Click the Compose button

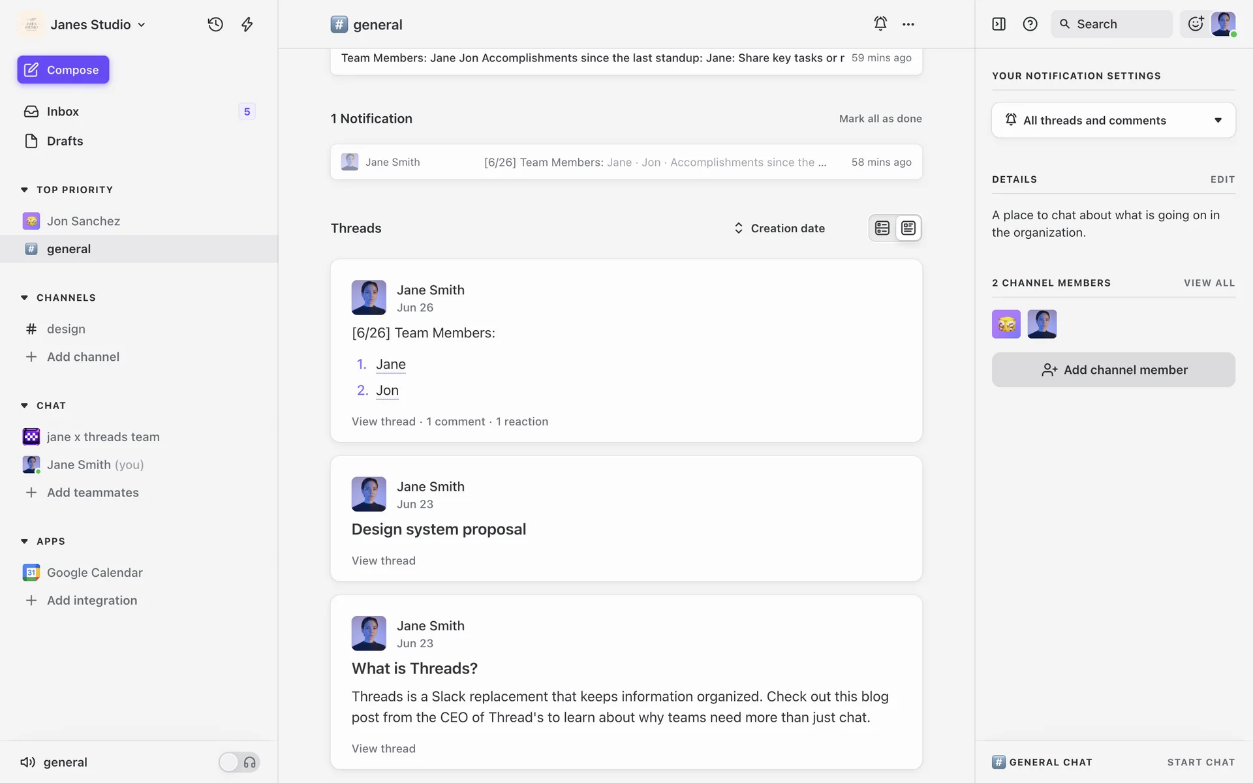click(63, 70)
